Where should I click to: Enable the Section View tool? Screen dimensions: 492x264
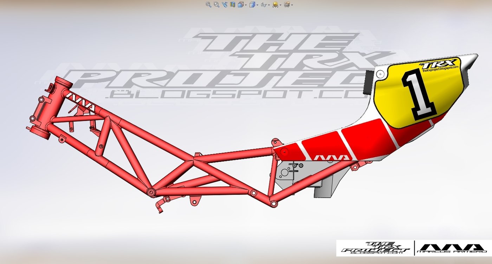tap(233, 5)
